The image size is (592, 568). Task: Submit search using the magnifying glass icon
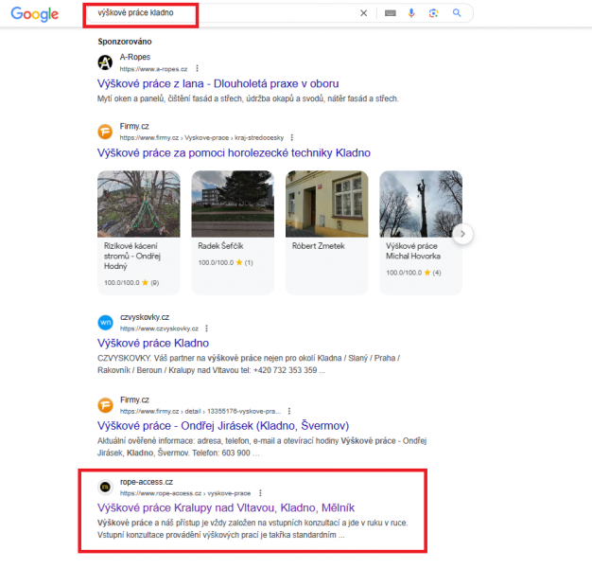[457, 13]
